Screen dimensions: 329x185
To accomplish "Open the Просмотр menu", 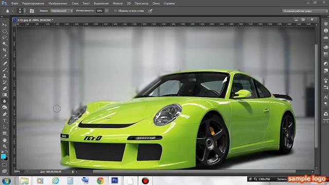I will click(141, 4).
